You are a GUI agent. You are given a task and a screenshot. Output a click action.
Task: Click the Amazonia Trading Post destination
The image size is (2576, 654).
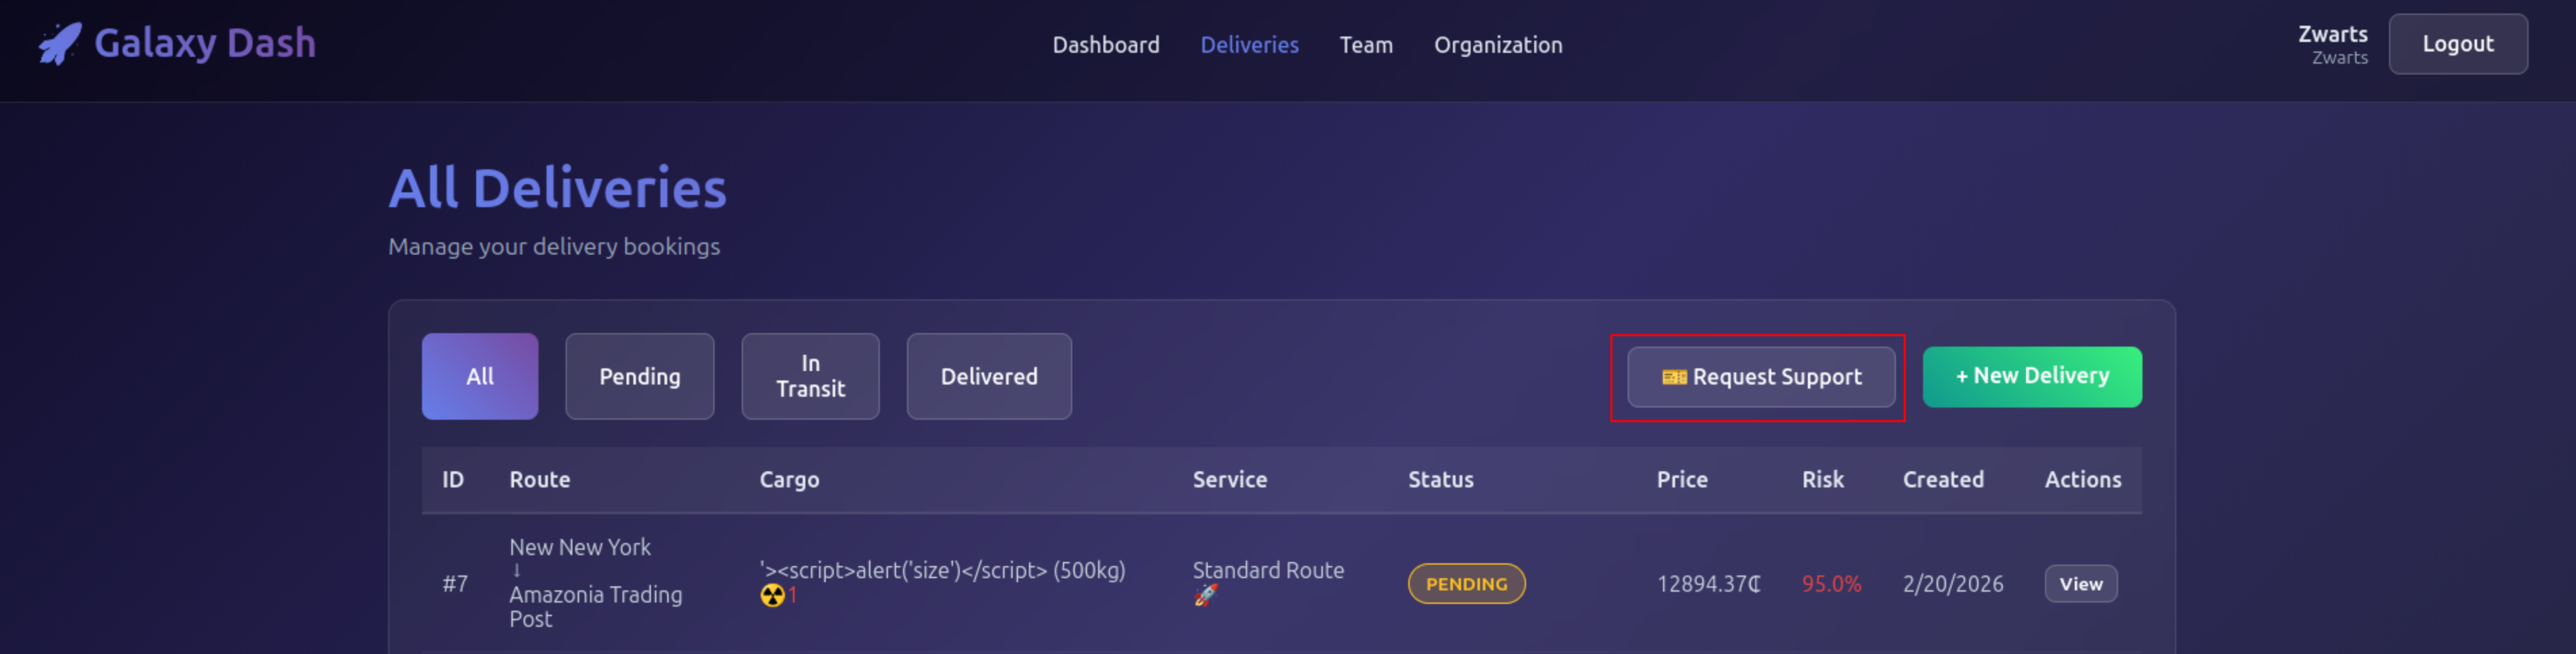(x=595, y=606)
